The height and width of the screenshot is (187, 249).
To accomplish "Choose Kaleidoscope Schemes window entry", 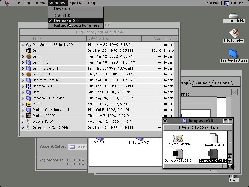I will pos(76,26).
